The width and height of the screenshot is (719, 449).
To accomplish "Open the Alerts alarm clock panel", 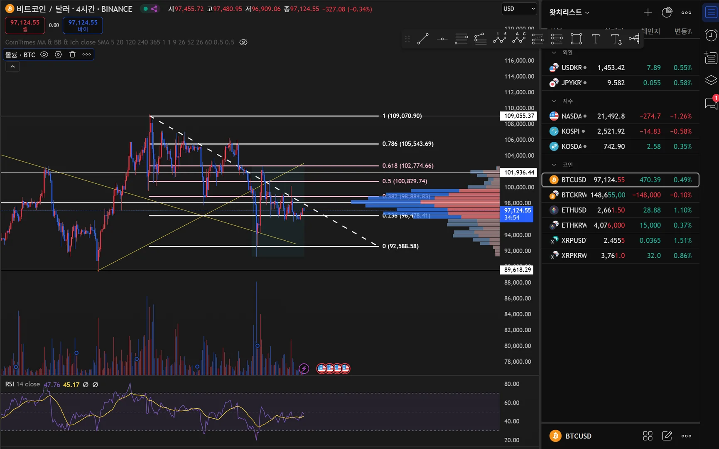I will (x=711, y=35).
